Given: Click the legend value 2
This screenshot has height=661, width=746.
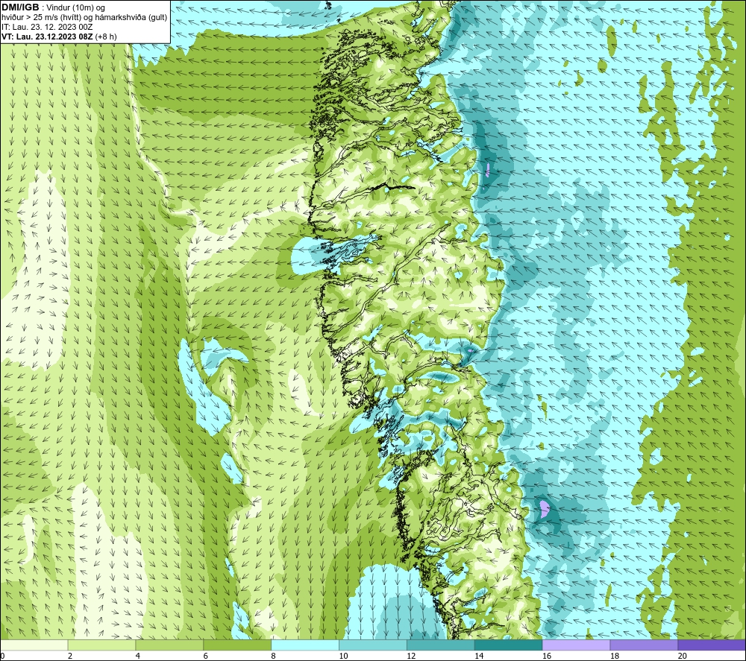Looking at the screenshot, I should click(70, 656).
